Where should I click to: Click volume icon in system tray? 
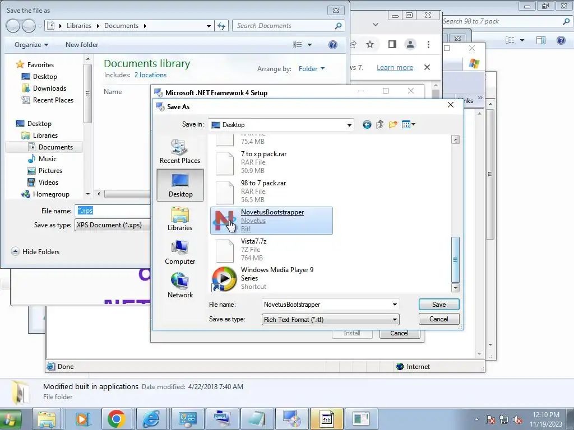click(517, 420)
